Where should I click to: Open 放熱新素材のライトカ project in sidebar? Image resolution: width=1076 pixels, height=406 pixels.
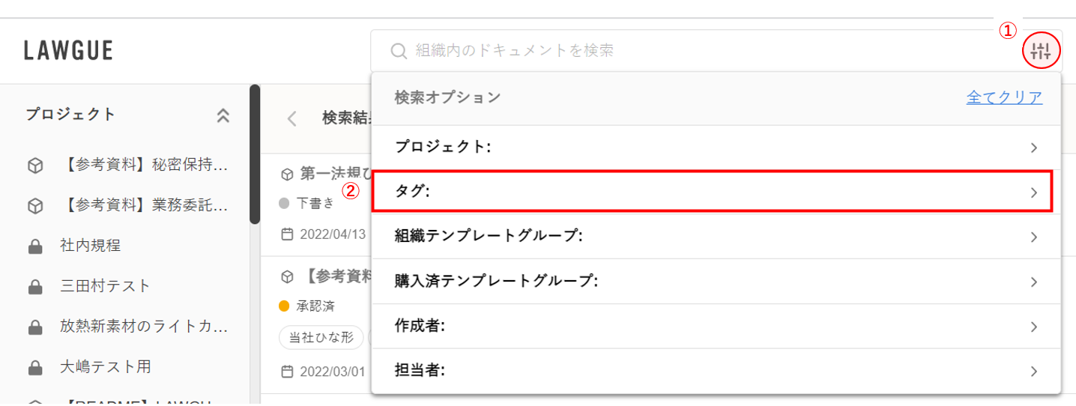143,327
